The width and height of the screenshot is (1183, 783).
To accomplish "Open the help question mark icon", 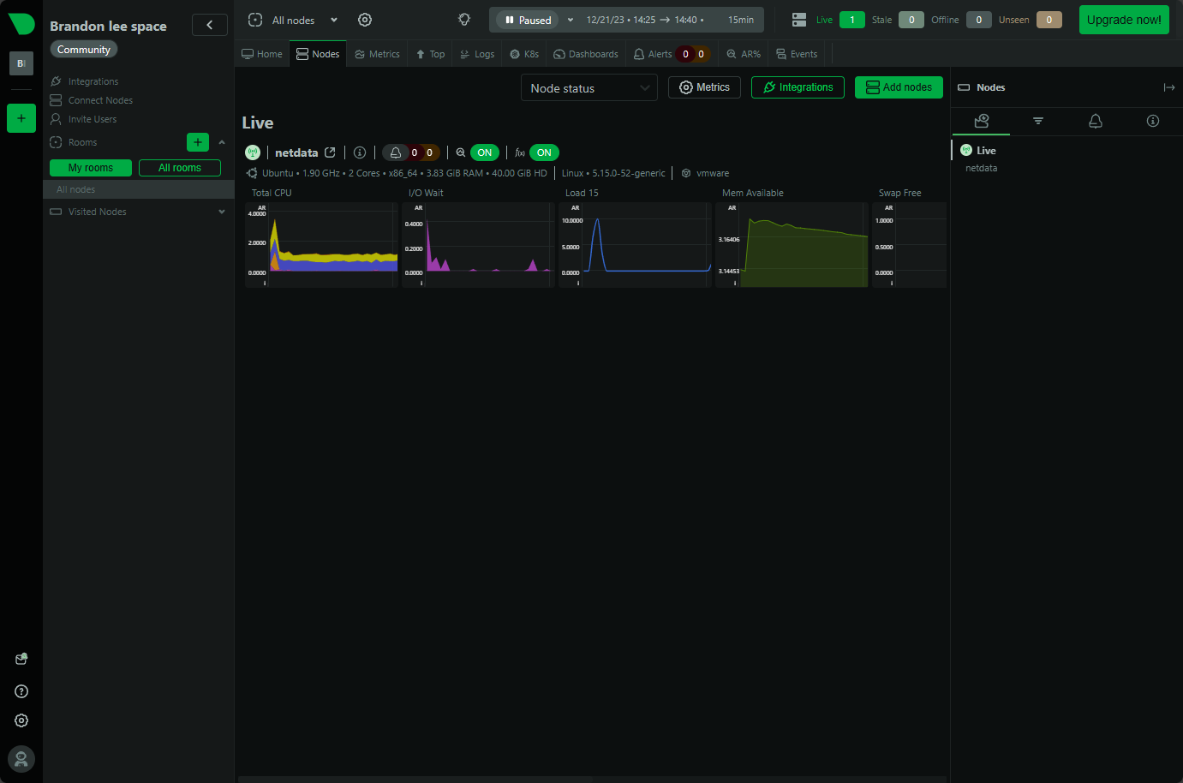I will [x=21, y=691].
